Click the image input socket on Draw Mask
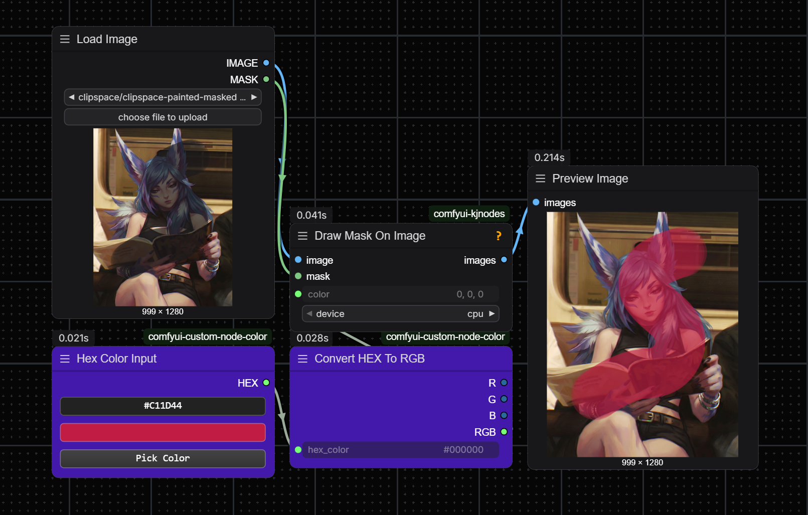 298,260
